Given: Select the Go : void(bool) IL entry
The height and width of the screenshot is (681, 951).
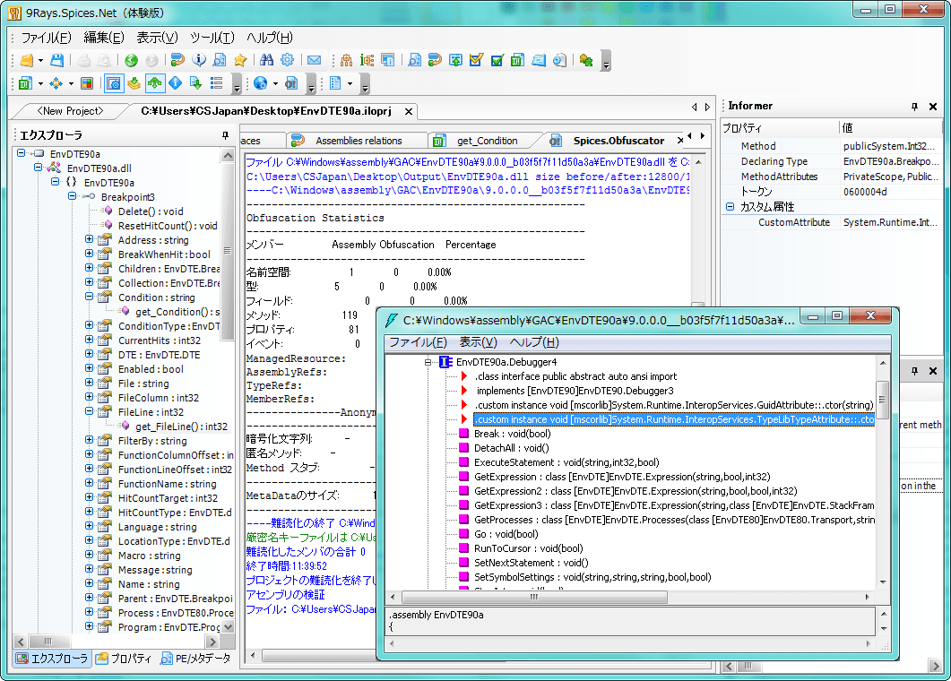Looking at the screenshot, I should pos(506,534).
